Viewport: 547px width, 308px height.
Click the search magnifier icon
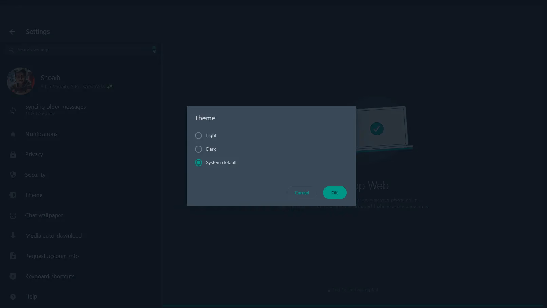(11, 50)
